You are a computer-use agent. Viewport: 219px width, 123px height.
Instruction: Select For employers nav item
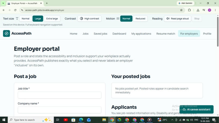189,34
